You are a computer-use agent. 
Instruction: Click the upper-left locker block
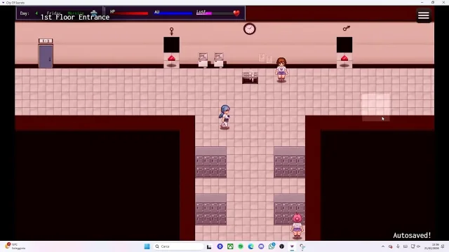(x=210, y=162)
